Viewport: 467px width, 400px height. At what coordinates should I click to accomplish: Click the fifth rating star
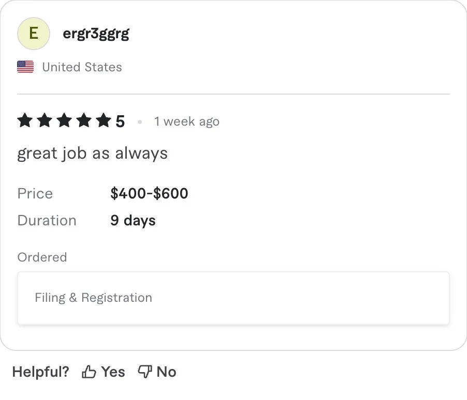point(104,121)
